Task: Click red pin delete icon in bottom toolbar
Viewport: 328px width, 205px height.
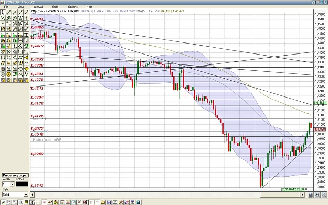Action: (x=50, y=202)
